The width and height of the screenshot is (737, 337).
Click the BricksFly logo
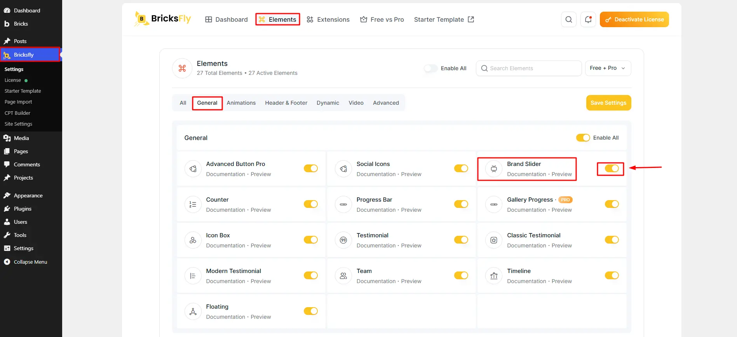click(162, 19)
